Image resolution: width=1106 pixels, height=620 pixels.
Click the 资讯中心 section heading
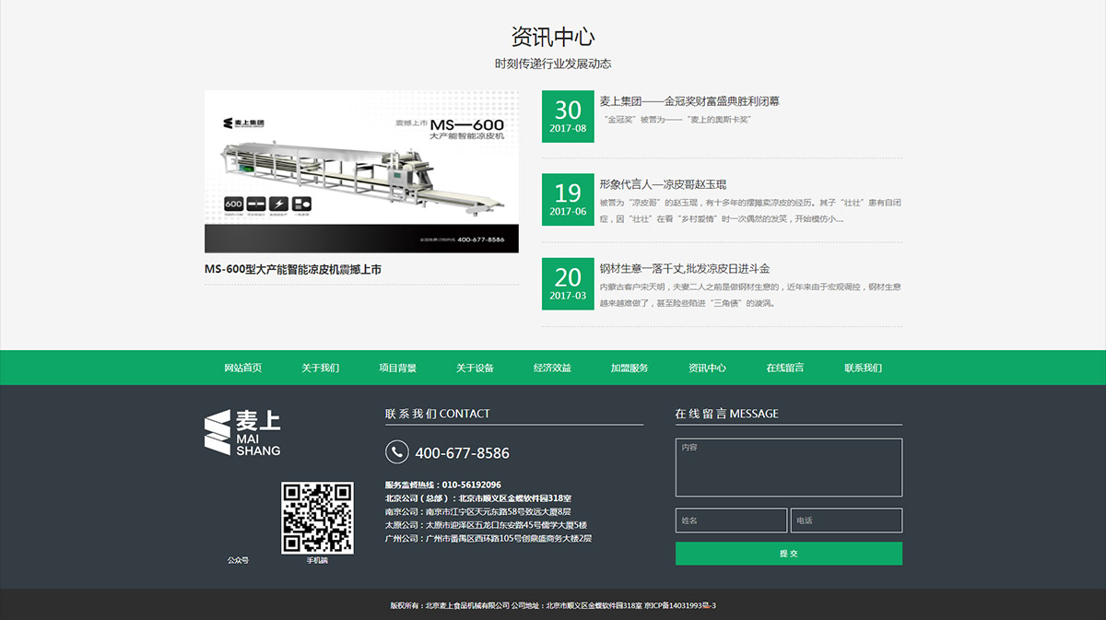[553, 37]
